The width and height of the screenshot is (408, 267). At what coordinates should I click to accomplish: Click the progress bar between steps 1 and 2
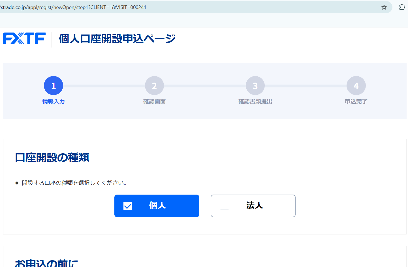click(x=103, y=85)
